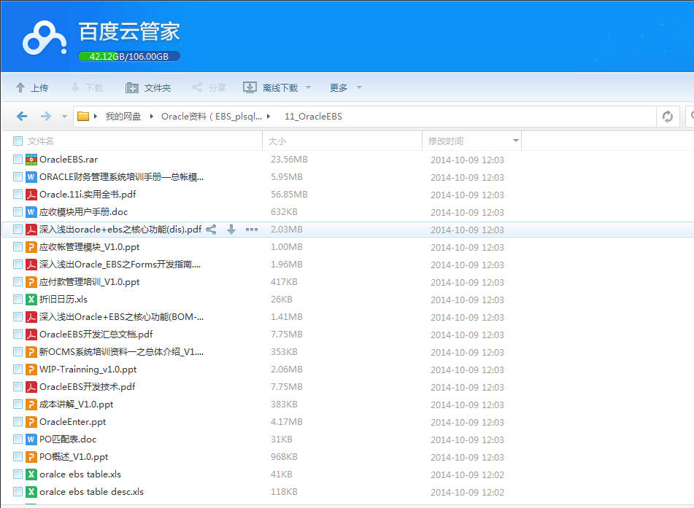Tick checkbox of PO概述_V1.0.ppt
The width and height of the screenshot is (694, 508).
point(18,457)
